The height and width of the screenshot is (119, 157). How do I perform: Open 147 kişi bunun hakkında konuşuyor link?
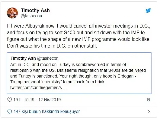pyautogui.click(x=47, y=112)
